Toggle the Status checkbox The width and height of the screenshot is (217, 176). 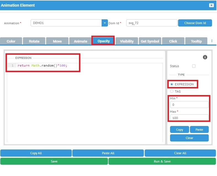[194, 66]
